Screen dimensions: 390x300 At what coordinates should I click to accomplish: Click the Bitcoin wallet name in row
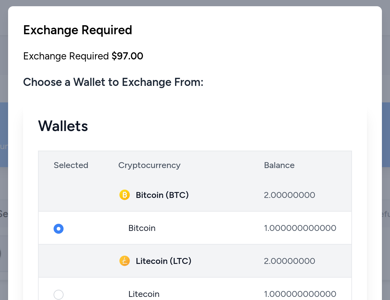pos(142,228)
